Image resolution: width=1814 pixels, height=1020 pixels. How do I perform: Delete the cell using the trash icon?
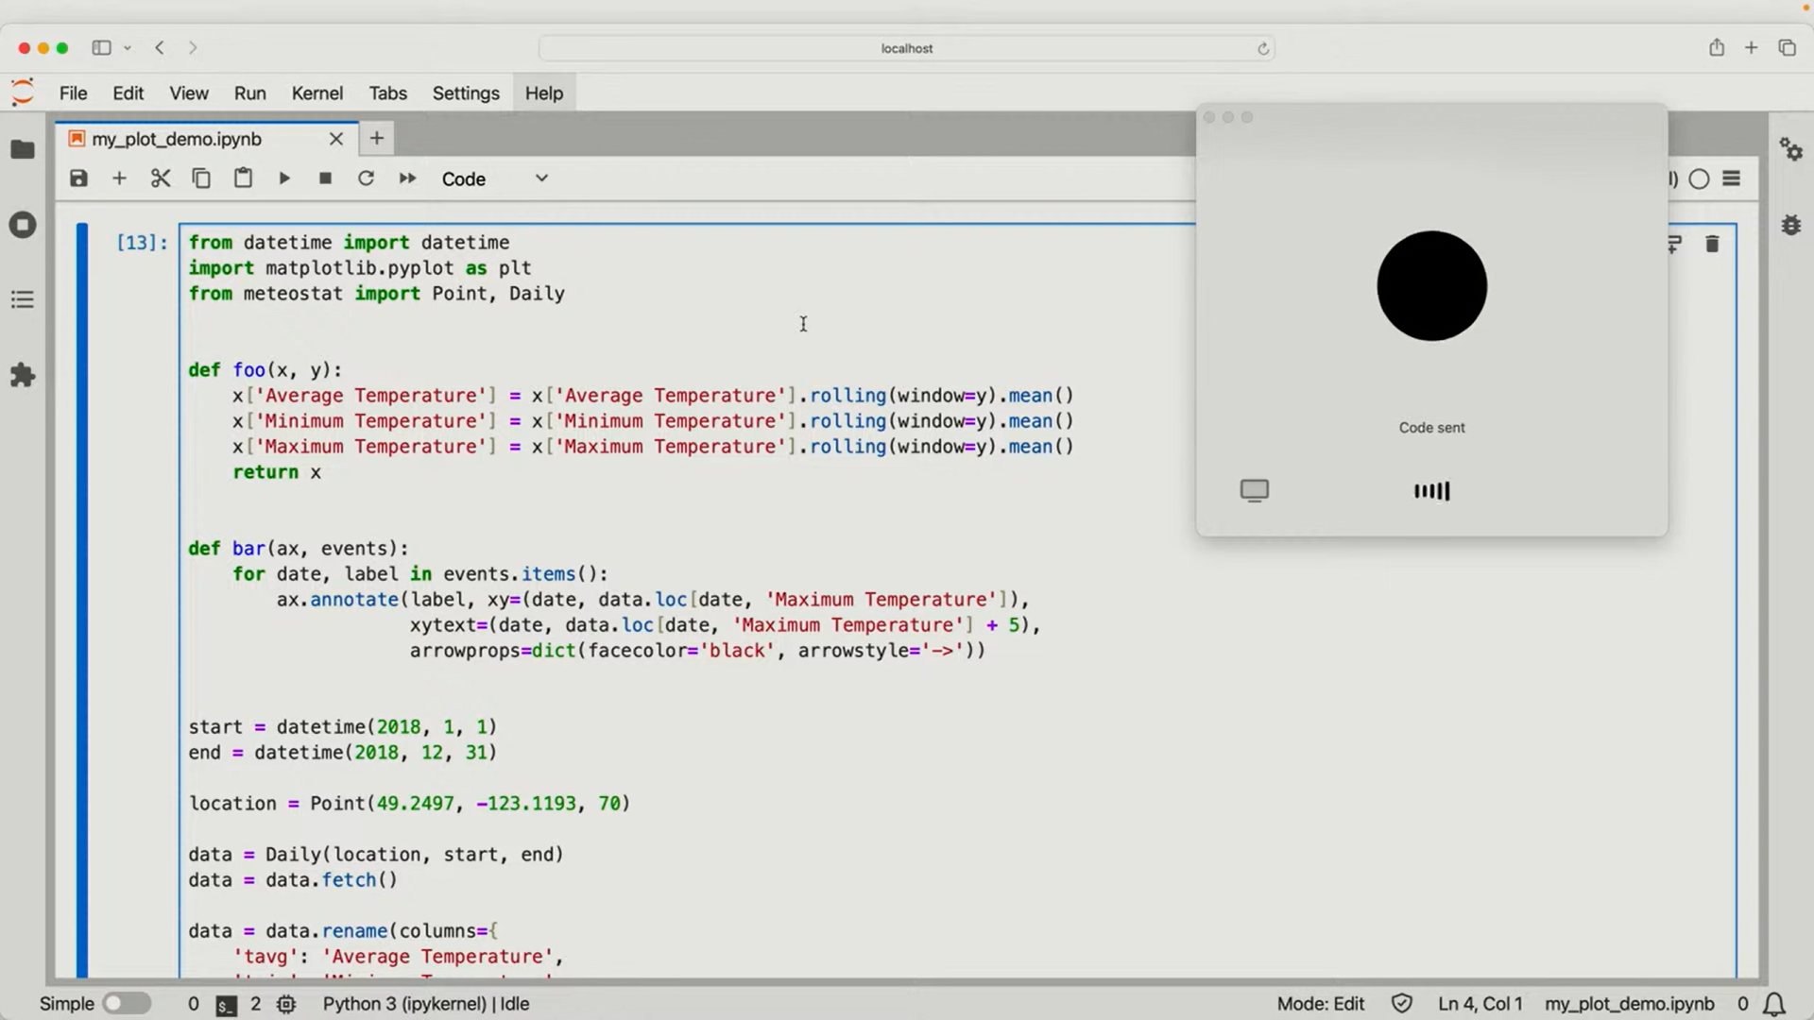pos(1712,245)
